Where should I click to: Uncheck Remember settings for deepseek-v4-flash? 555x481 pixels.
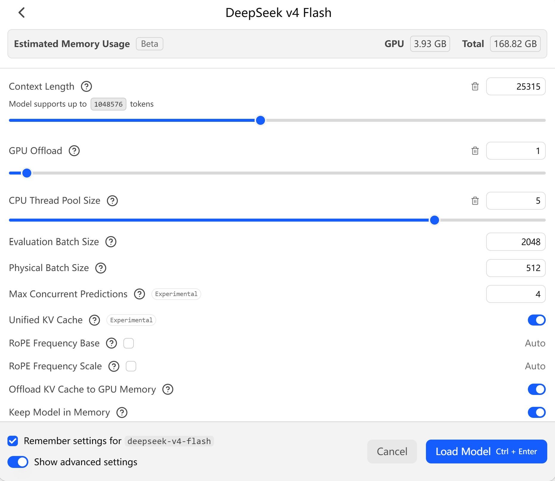coord(13,441)
